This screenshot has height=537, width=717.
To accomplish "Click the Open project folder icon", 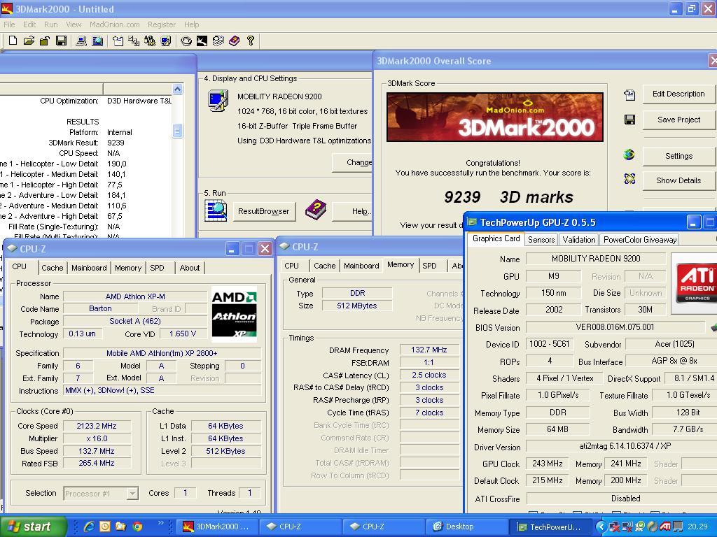I will tap(29, 41).
